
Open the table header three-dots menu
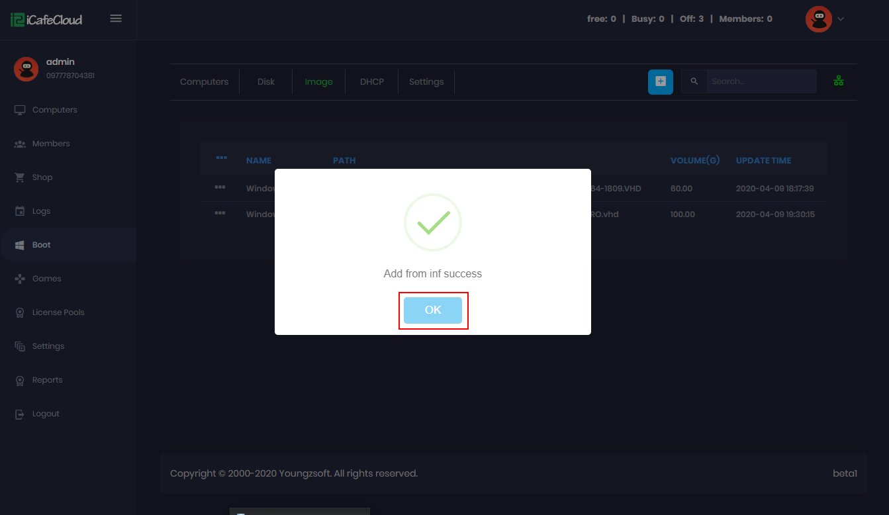[221, 158]
